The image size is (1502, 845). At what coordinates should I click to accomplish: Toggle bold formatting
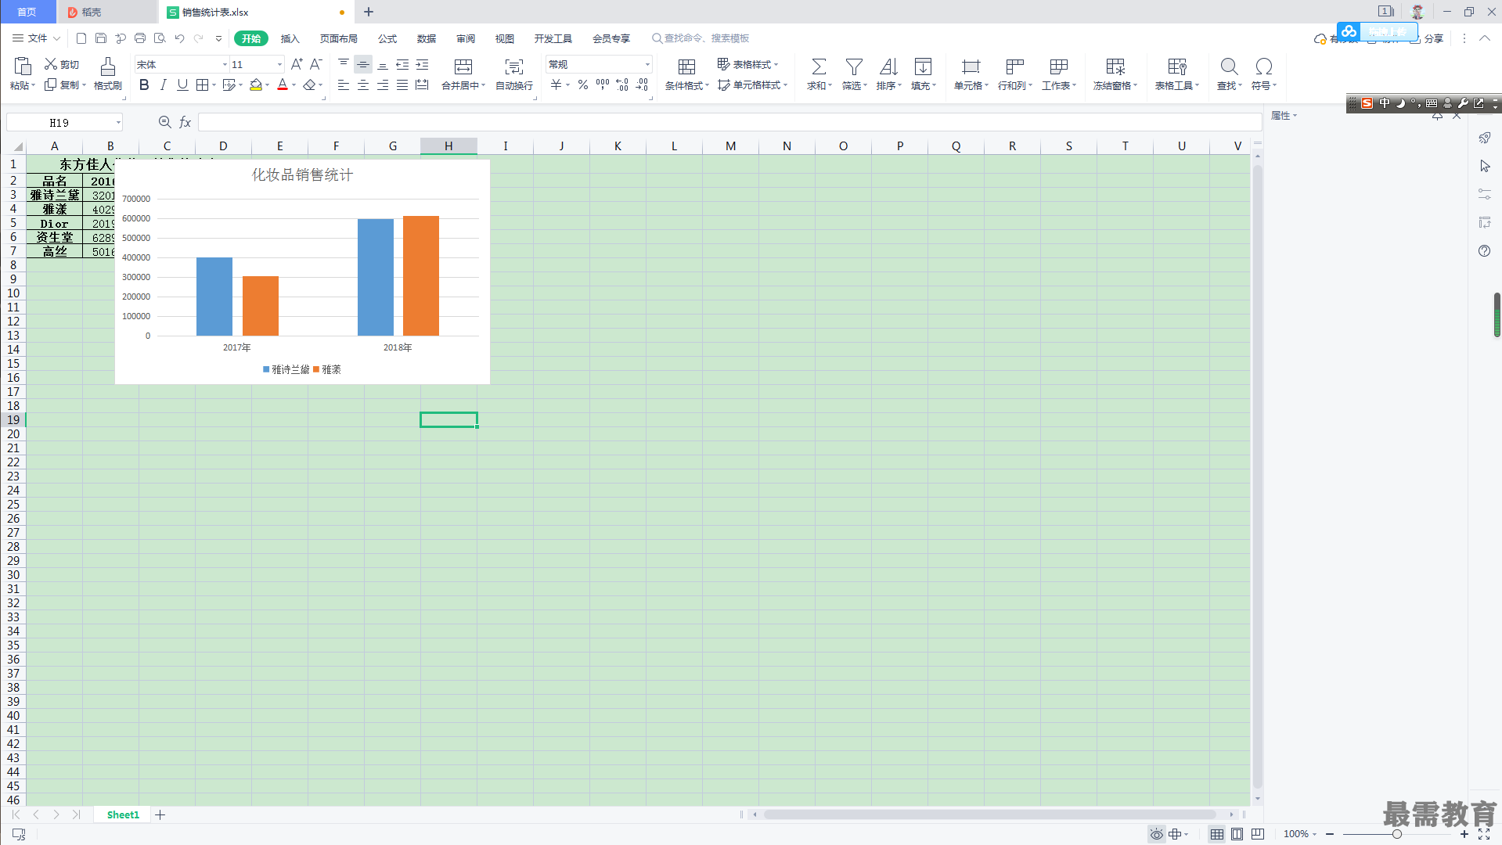pyautogui.click(x=144, y=85)
